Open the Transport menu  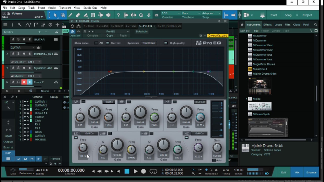65,8
